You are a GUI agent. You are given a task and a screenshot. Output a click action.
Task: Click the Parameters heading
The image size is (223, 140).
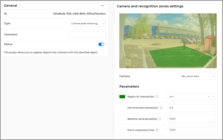[x=129, y=87]
